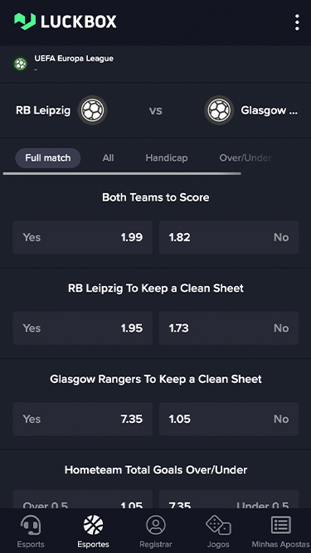Pick No 1.73 for RB Leipzig clean sheet
The width and height of the screenshot is (311, 553).
[229, 328]
